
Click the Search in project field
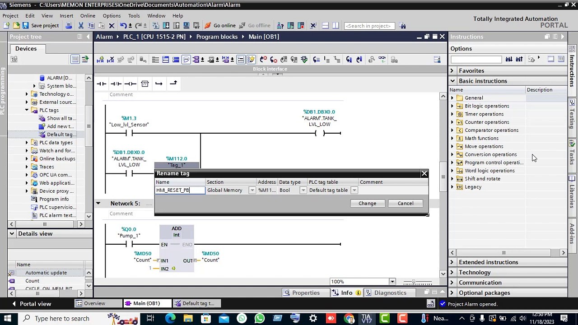(369, 26)
